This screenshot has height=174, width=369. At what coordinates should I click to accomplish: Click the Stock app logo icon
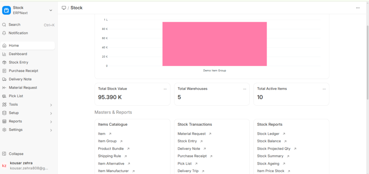coord(6,10)
